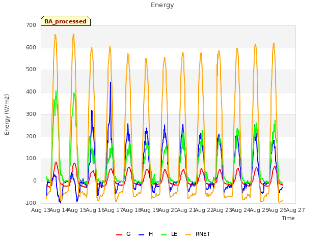Click the green LE peak near 400 on Aug 13
This screenshot has width=326, height=244.
point(56,91)
